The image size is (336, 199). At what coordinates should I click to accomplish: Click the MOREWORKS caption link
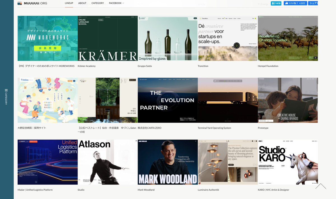pyautogui.click(x=46, y=66)
